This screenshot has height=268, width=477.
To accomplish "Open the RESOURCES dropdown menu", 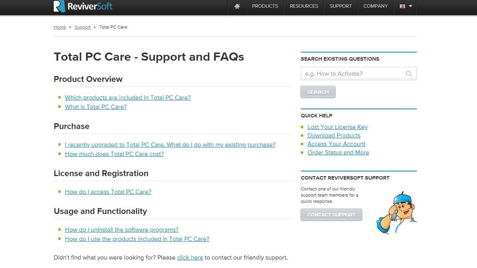I will pyautogui.click(x=304, y=6).
